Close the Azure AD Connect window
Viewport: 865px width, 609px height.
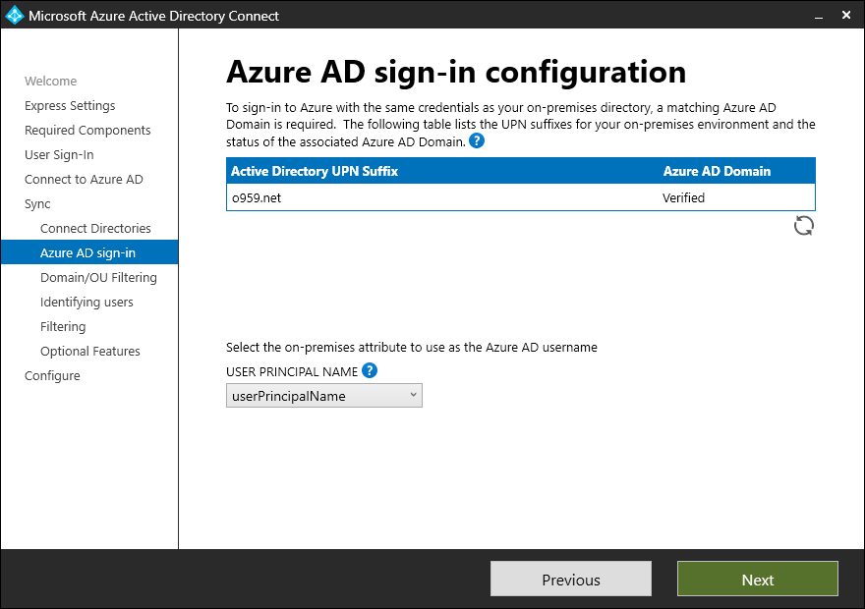(x=846, y=15)
